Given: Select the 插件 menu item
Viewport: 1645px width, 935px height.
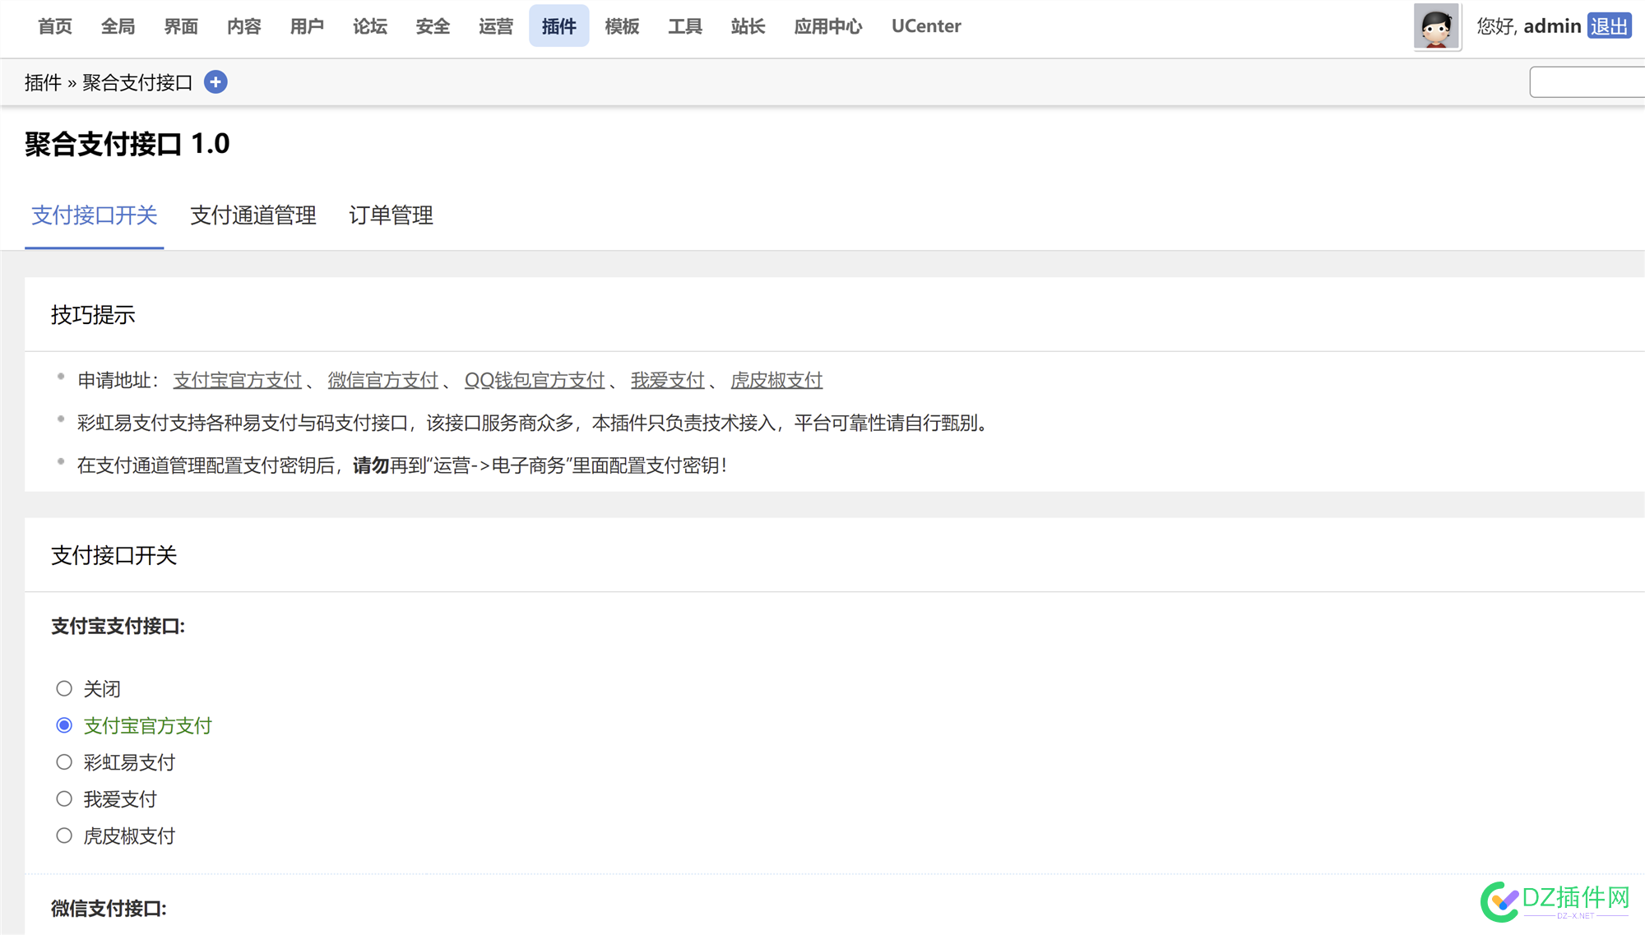Looking at the screenshot, I should pyautogui.click(x=559, y=26).
